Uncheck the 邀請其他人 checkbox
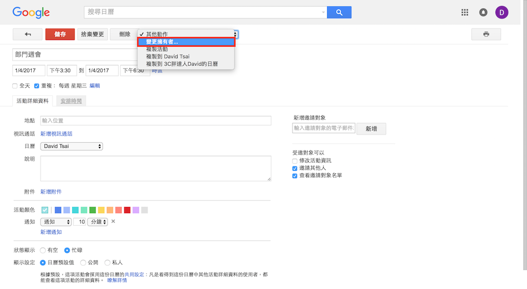 (295, 168)
